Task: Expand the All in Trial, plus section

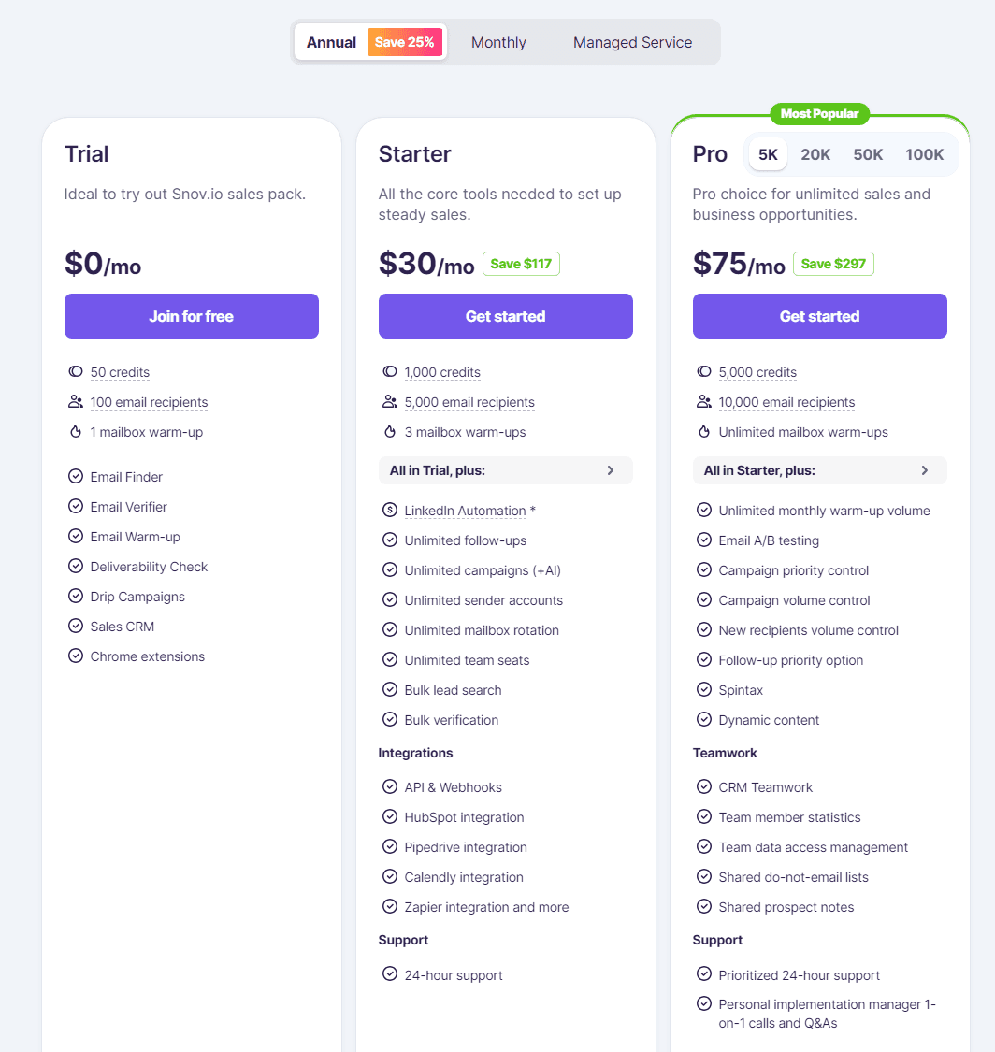Action: (x=505, y=470)
